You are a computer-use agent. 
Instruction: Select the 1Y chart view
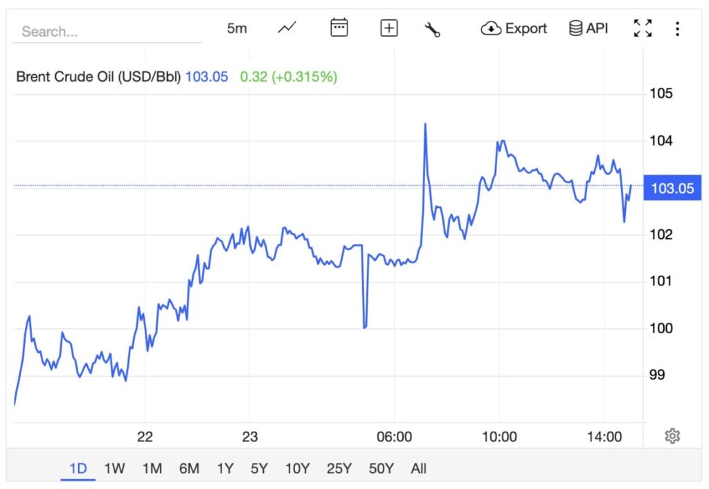point(224,468)
